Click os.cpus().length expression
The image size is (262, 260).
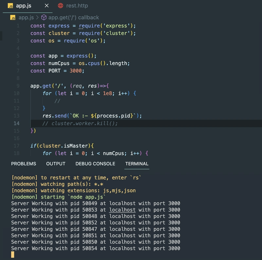coord(103,63)
